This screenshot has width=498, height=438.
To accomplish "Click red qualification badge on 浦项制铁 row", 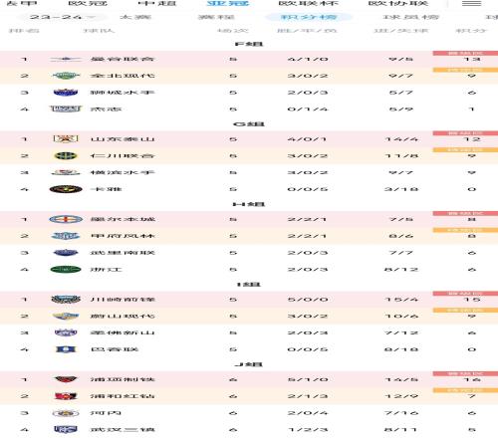I will 465,373.
